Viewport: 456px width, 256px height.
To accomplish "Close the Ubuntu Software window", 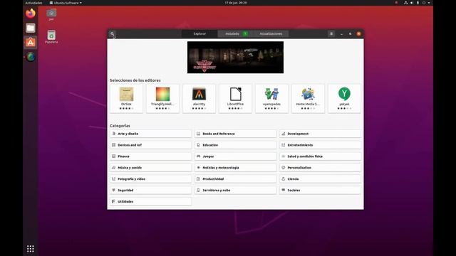I will [x=359, y=34].
